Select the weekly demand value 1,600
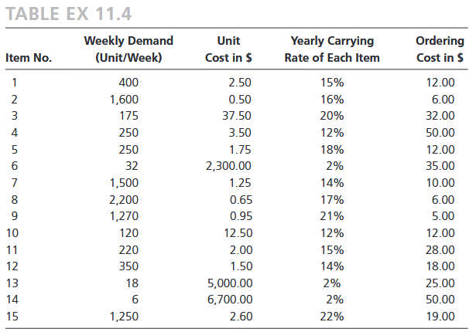Viewport: 476px width, 332px height. [x=125, y=99]
